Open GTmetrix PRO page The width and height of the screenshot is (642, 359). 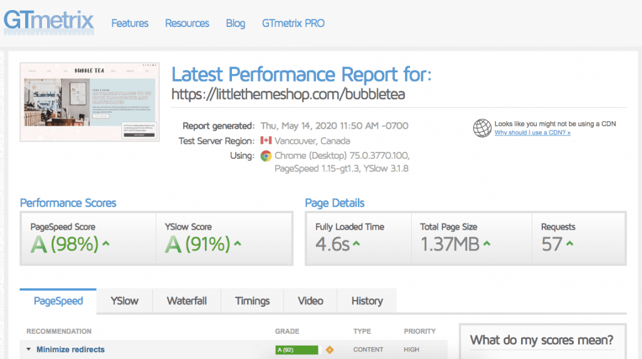pos(293,23)
